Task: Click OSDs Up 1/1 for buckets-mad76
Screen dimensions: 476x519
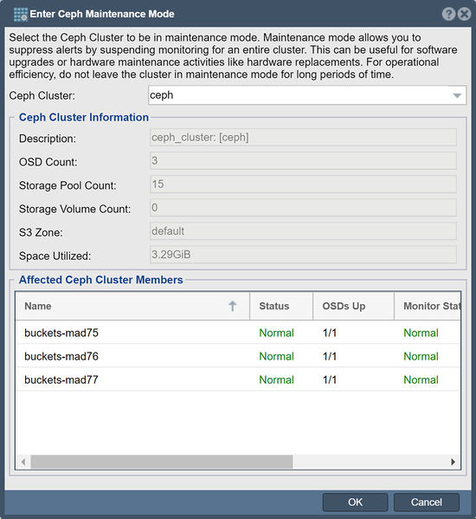Action: point(330,356)
